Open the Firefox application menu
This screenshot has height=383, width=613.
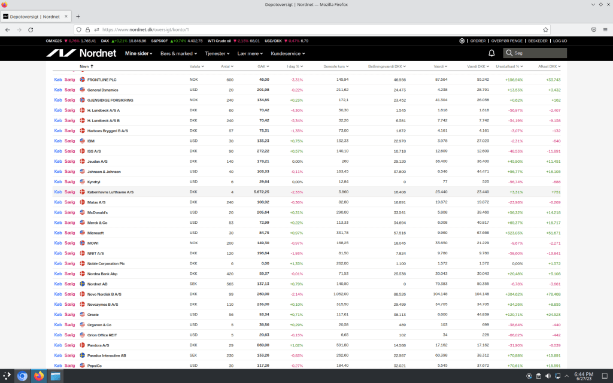click(605, 29)
